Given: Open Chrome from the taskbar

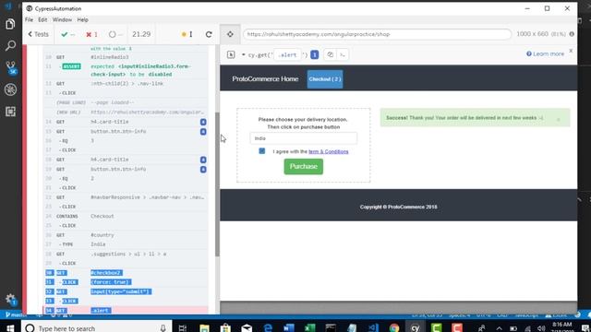Looking at the screenshot, I should [394, 328].
